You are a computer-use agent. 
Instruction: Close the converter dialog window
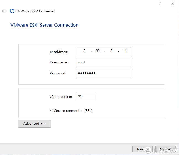[x=172, y=3]
